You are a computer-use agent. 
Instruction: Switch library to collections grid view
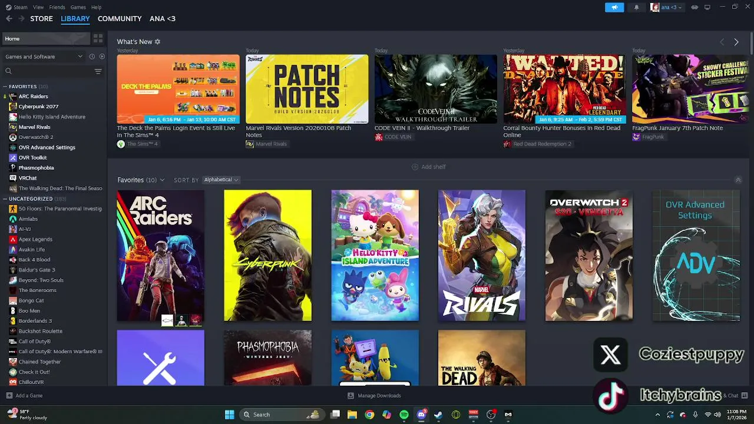coord(98,38)
